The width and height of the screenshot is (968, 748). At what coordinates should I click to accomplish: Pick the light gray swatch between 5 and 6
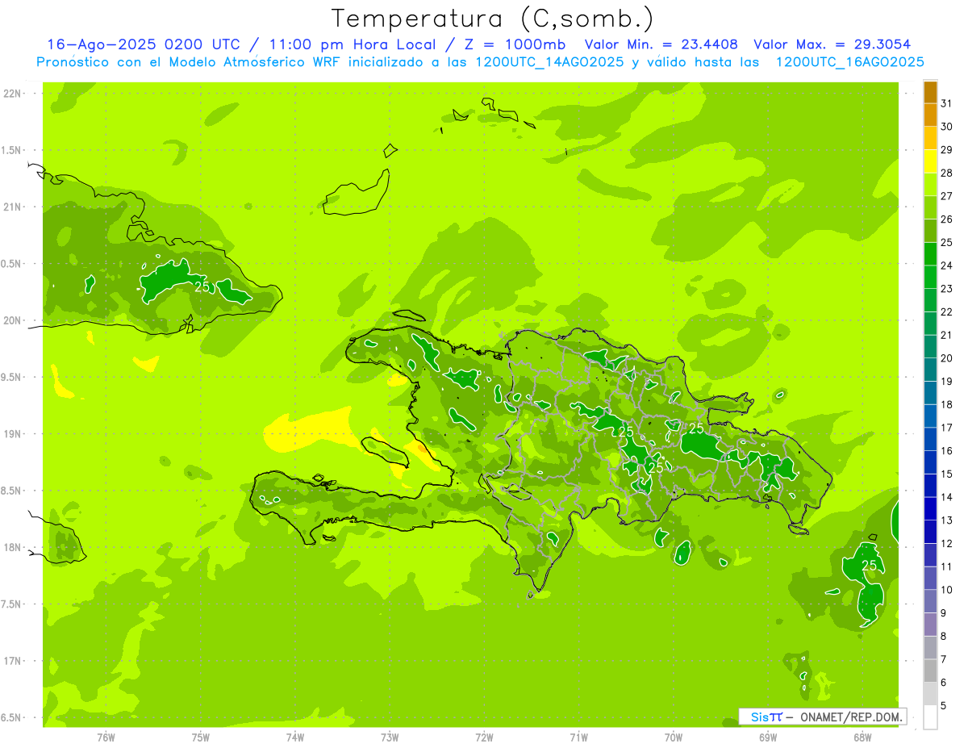point(930,694)
